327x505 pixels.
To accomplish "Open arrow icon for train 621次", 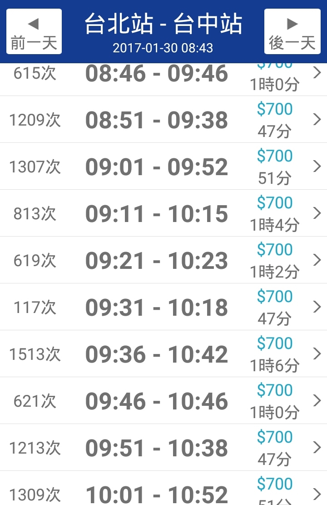I will click(x=317, y=400).
